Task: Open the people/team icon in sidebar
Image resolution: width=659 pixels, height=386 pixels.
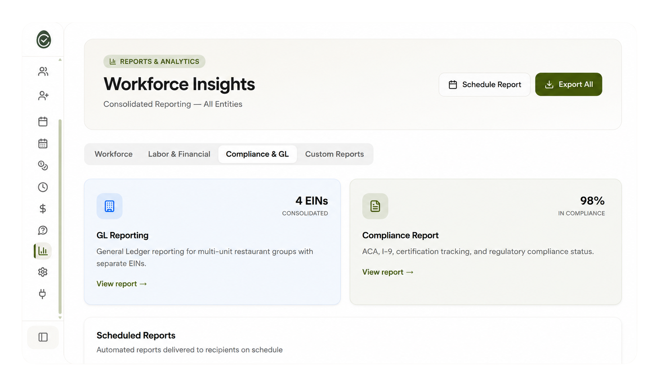Action: [x=43, y=72]
